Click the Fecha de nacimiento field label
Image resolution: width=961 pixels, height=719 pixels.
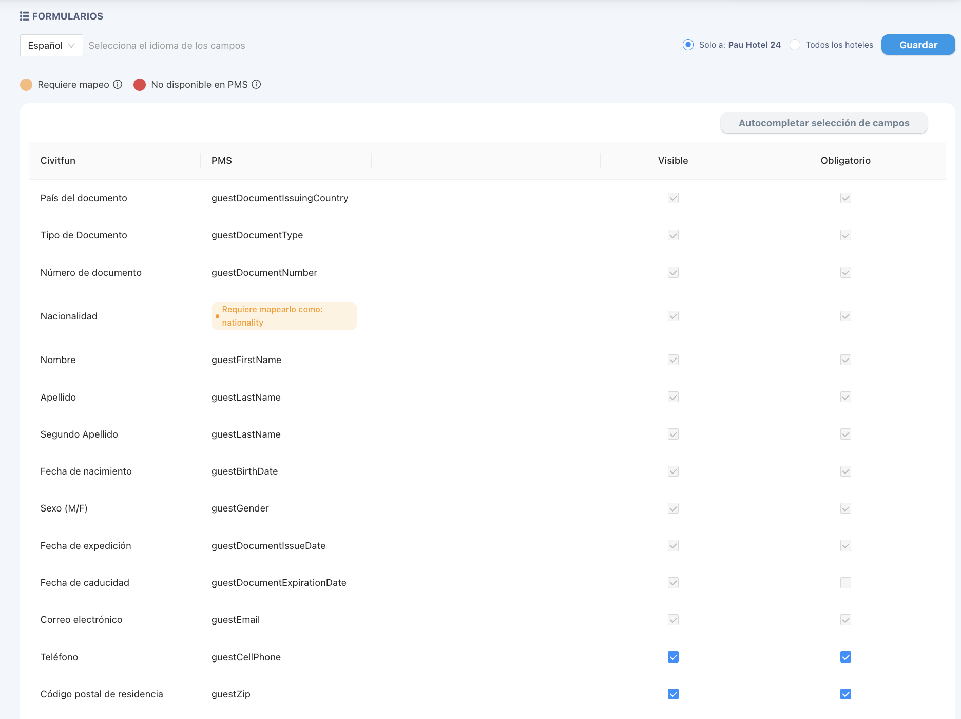tap(86, 471)
